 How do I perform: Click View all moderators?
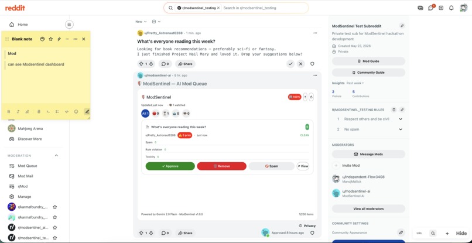[x=368, y=208]
